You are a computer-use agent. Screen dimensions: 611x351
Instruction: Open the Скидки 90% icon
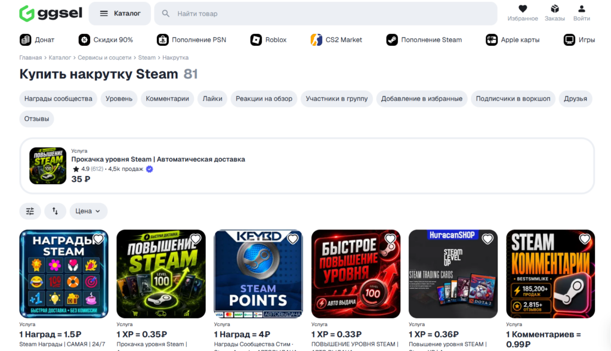tap(84, 40)
